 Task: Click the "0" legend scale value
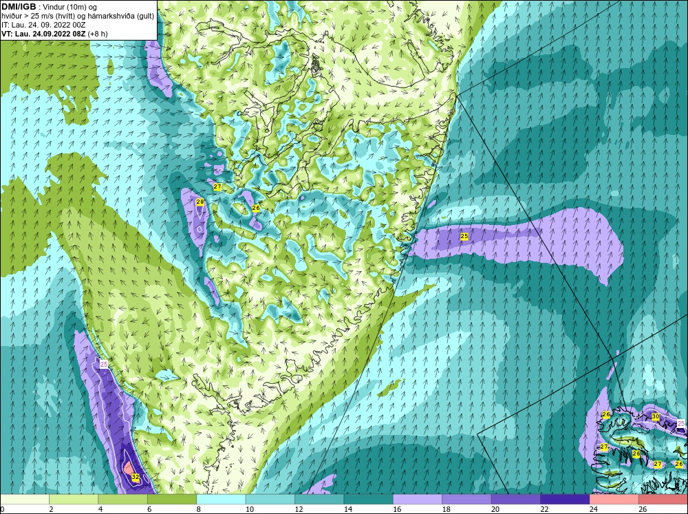[x=2, y=509]
